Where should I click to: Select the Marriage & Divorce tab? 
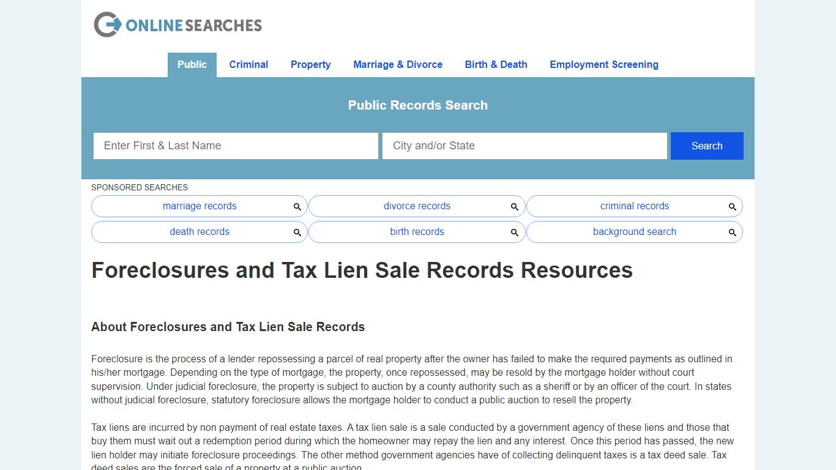click(x=398, y=65)
